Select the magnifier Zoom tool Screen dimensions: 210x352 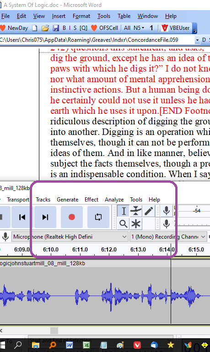[x=124, y=224]
